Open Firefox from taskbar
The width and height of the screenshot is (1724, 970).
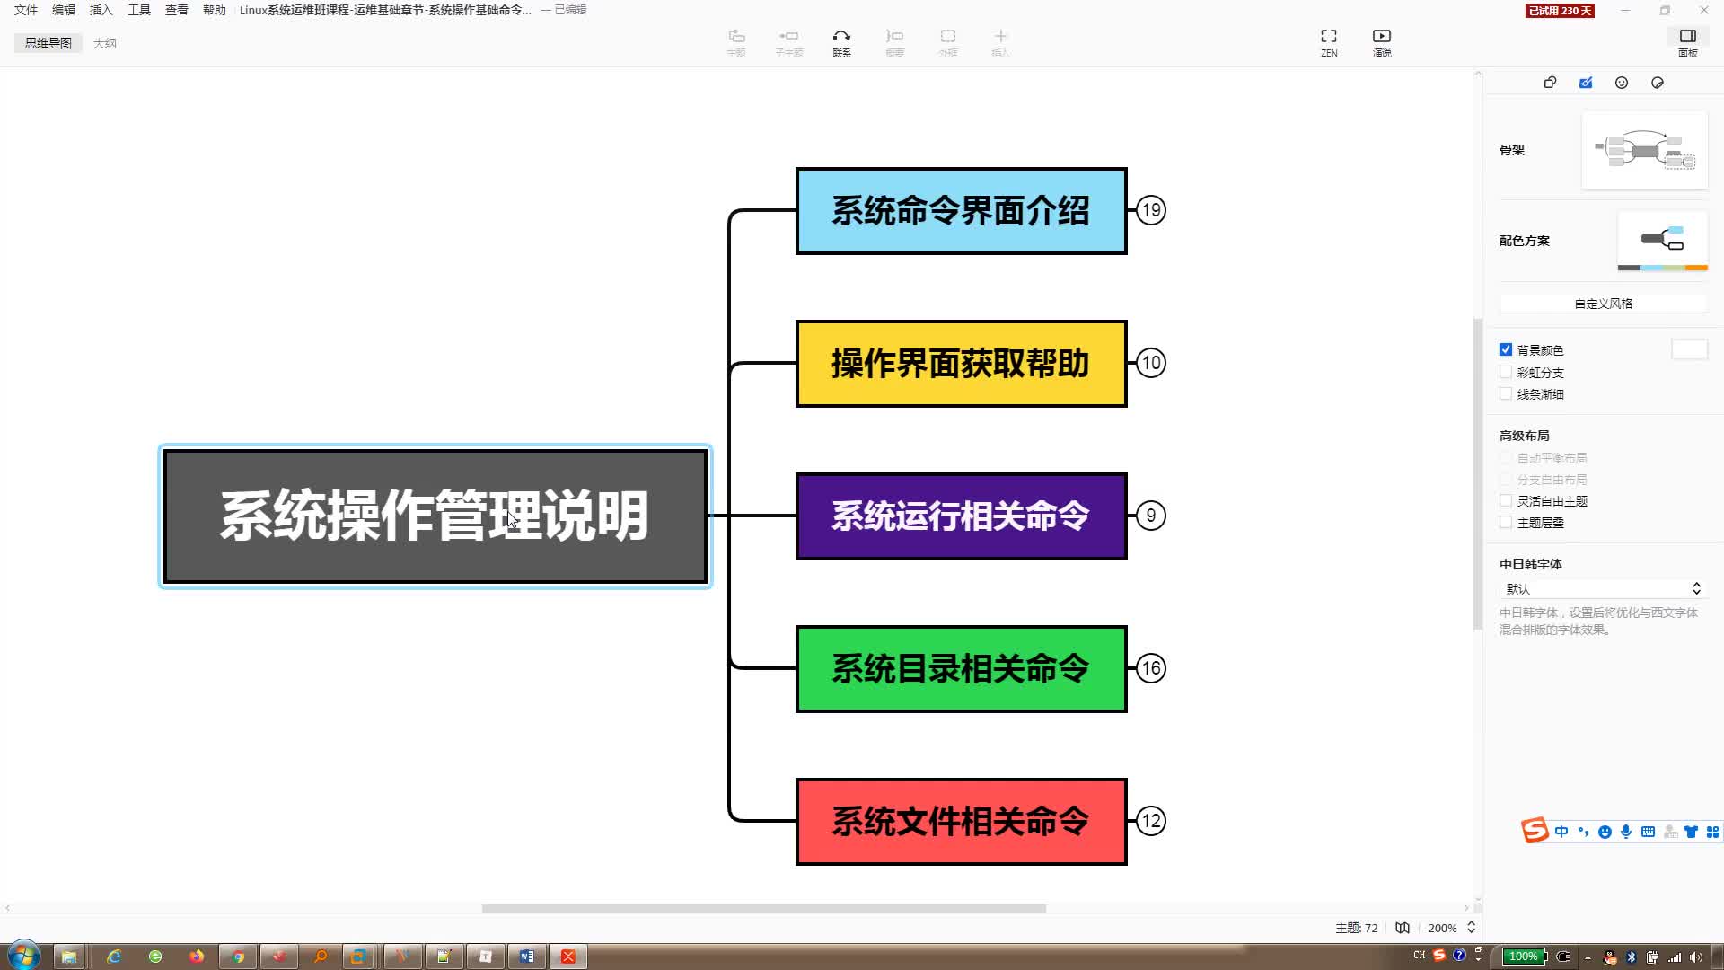pos(197,957)
